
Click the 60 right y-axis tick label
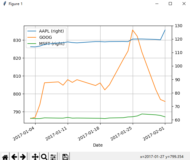coord(177,120)
